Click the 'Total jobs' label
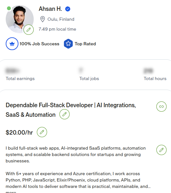The image size is (171, 193). pos(89,78)
